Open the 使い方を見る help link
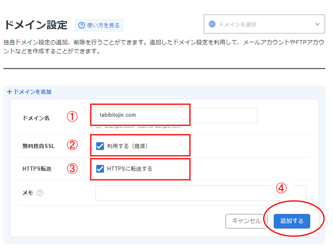Screen dimensions: 333x248 99,25
